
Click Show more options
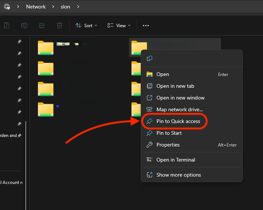click(178, 175)
